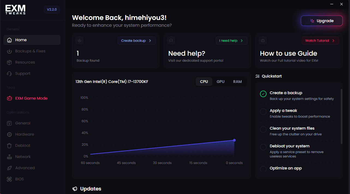Click the sparkle icon on Upgrade button
The height and width of the screenshot is (194, 350).
point(312,21)
